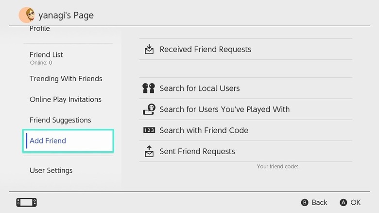379x213 pixels.
Task: Click the handheld console controller icon
Action: click(26, 202)
